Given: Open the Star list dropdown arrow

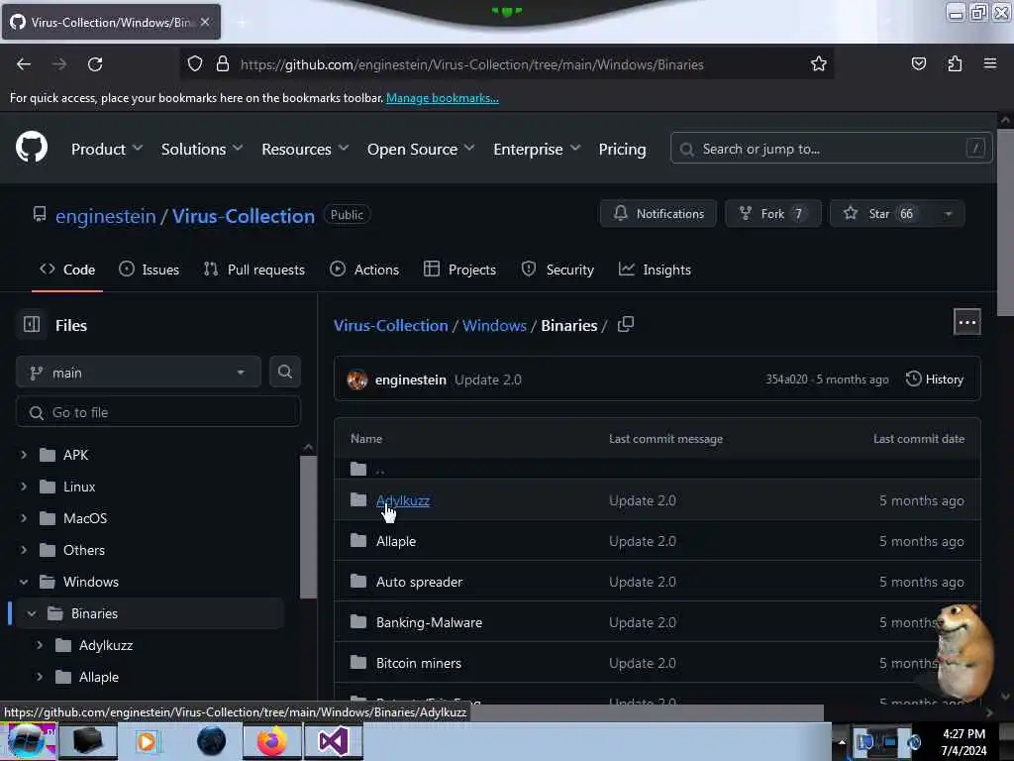Looking at the screenshot, I should (x=948, y=214).
